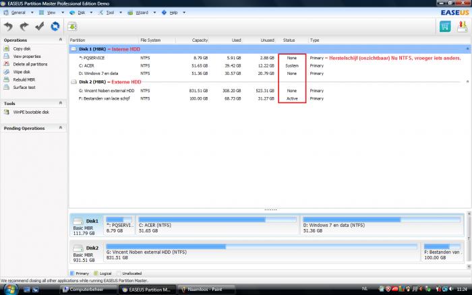Click Delete all partitions operation
The width and height of the screenshot is (472, 295).
coord(30,65)
